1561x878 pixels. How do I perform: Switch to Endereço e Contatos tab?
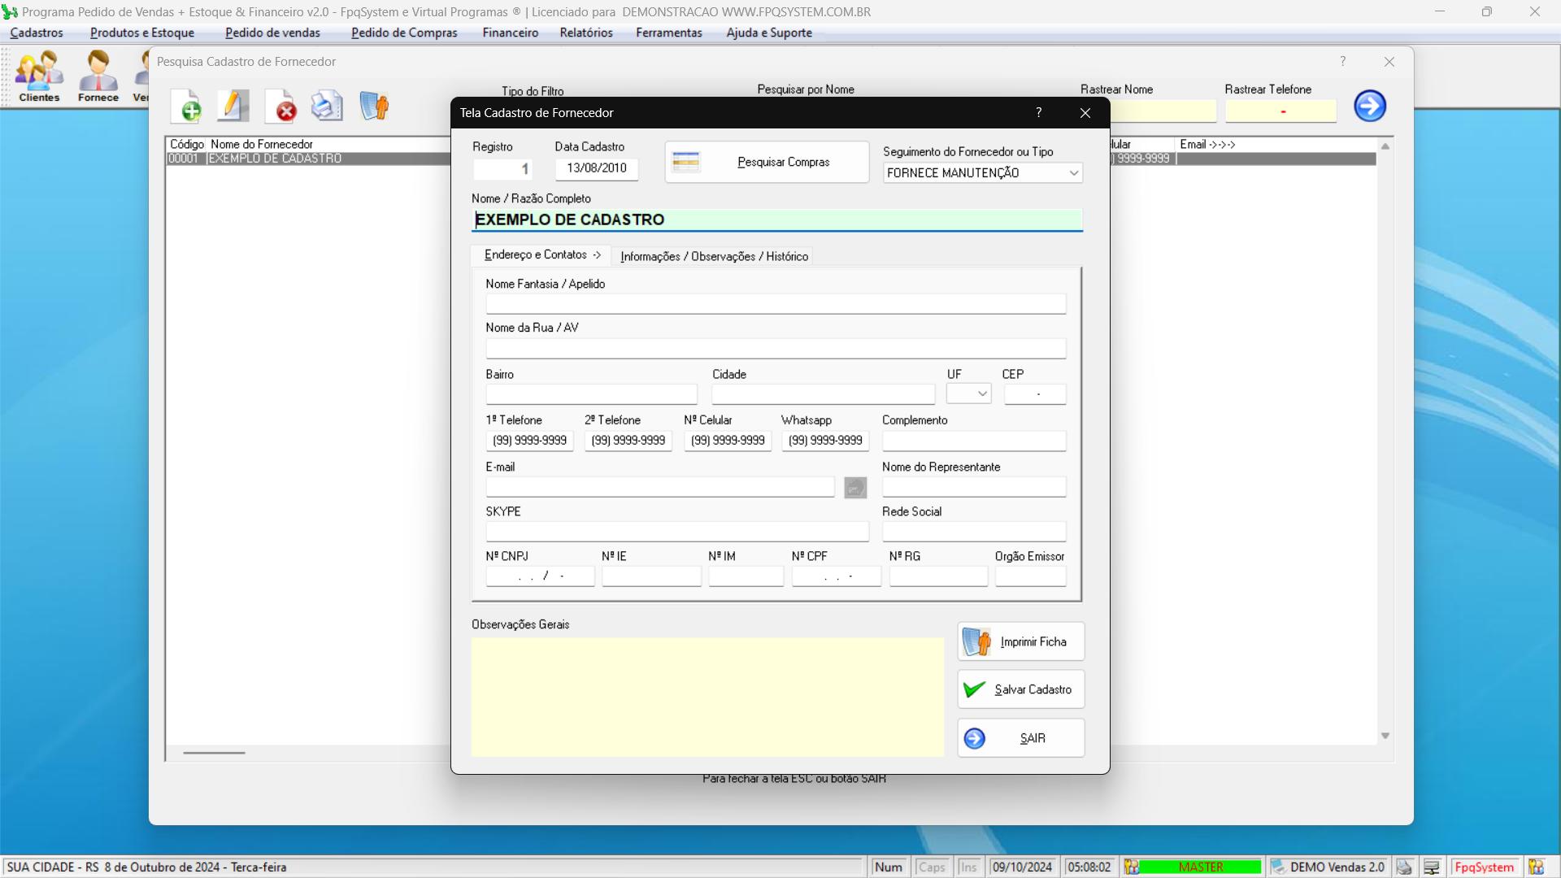coord(542,255)
